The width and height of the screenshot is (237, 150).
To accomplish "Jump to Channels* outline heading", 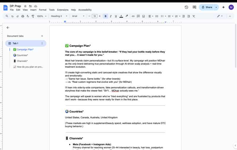I will click(22, 61).
